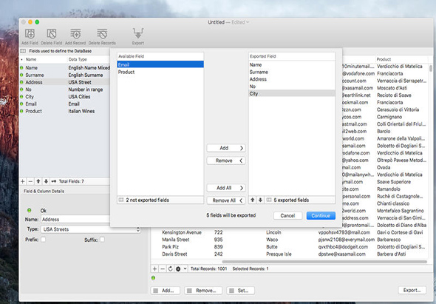Image resolution: width=436 pixels, height=304 pixels.
Task: Click the vertical scrollbar of records table
Action: 431,69
